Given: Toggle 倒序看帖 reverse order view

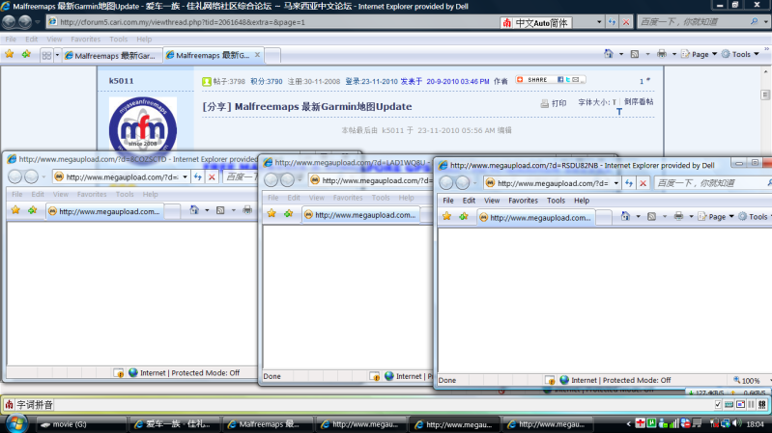Looking at the screenshot, I should pos(638,101).
